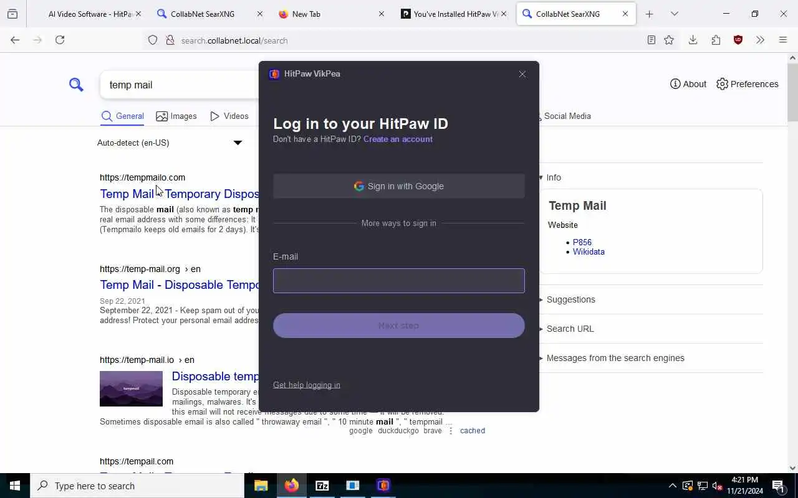This screenshot has width=798, height=498.
Task: Click the Firefox taskbar icon
Action: click(x=292, y=486)
